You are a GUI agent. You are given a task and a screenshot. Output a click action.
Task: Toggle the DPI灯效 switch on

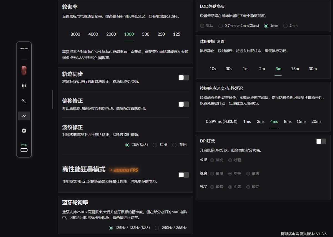pyautogui.click(x=321, y=141)
